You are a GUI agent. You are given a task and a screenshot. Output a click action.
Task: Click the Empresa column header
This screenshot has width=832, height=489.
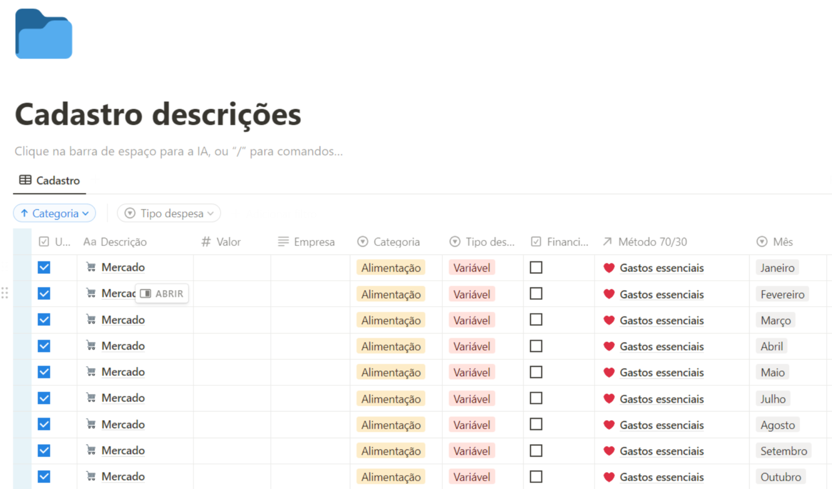(307, 242)
